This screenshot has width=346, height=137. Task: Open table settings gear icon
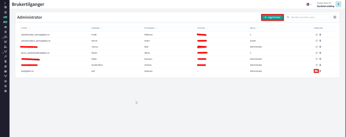[335, 17]
